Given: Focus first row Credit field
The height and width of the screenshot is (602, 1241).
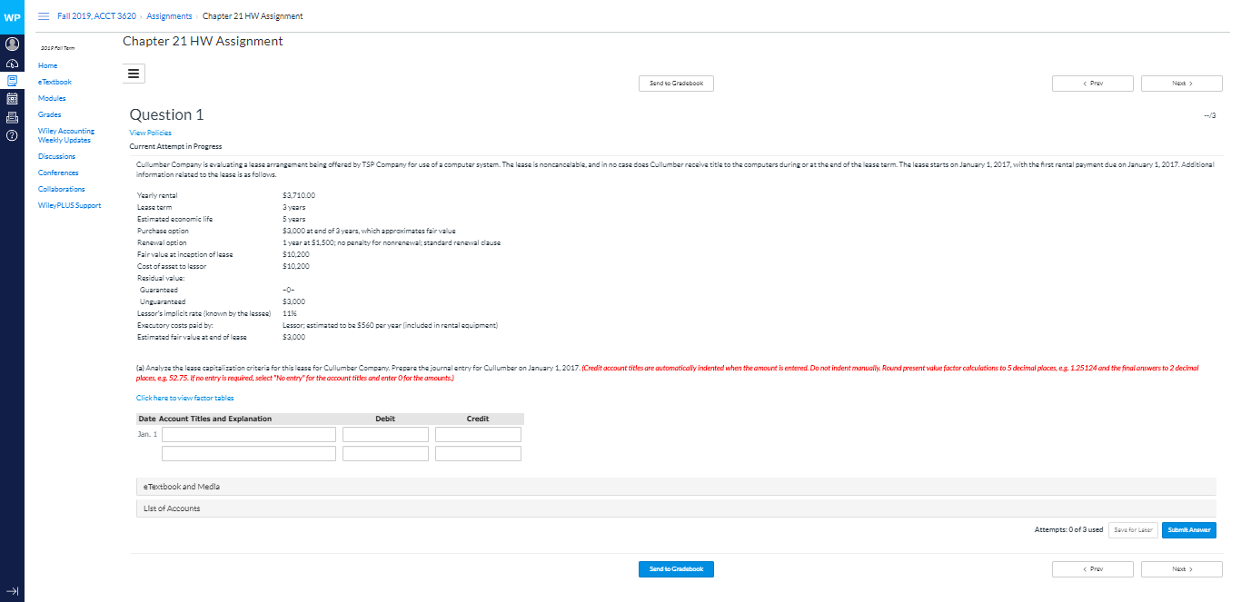Looking at the screenshot, I should [478, 435].
